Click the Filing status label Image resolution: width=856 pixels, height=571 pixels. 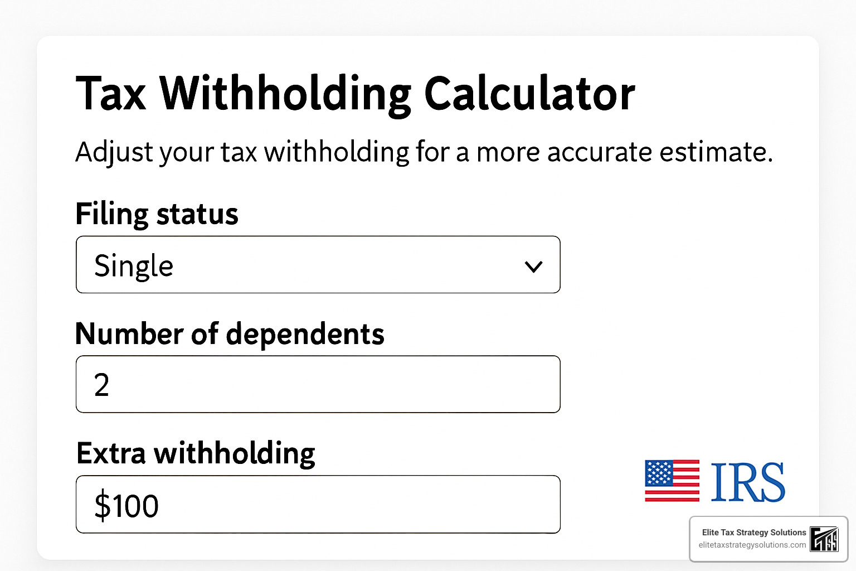click(157, 214)
